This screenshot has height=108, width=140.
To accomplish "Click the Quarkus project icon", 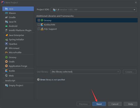I will click(6, 44).
